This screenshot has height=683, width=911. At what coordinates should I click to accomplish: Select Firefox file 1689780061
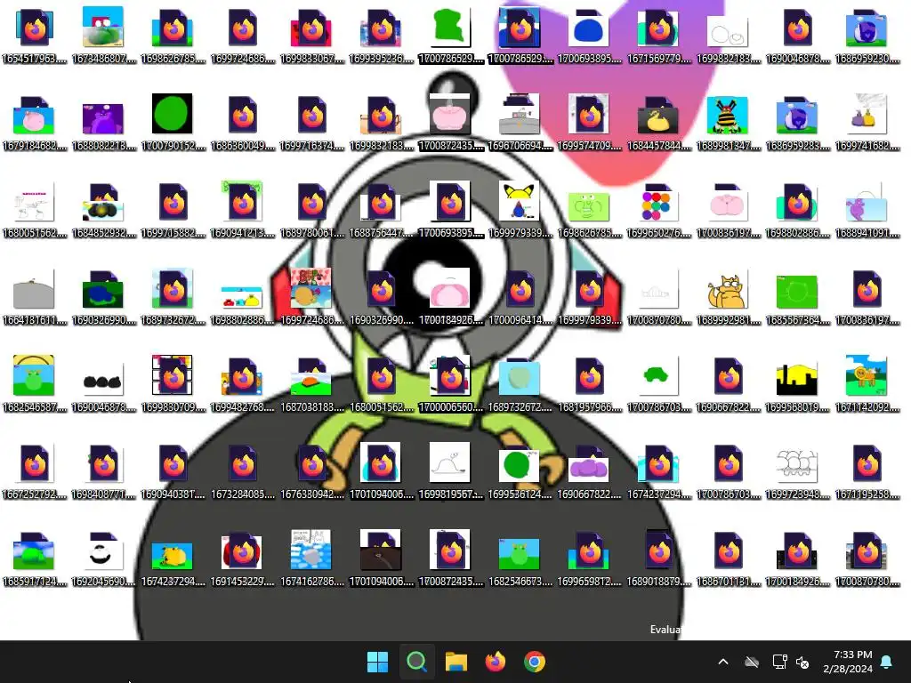312,210
